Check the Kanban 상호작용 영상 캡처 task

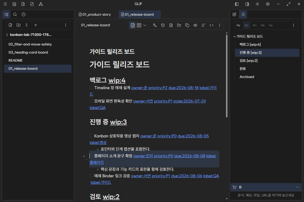[x=91, y=136]
